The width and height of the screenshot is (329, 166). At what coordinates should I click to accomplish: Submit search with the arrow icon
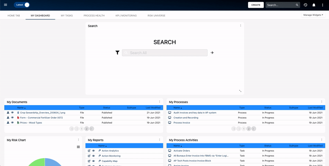point(212,53)
